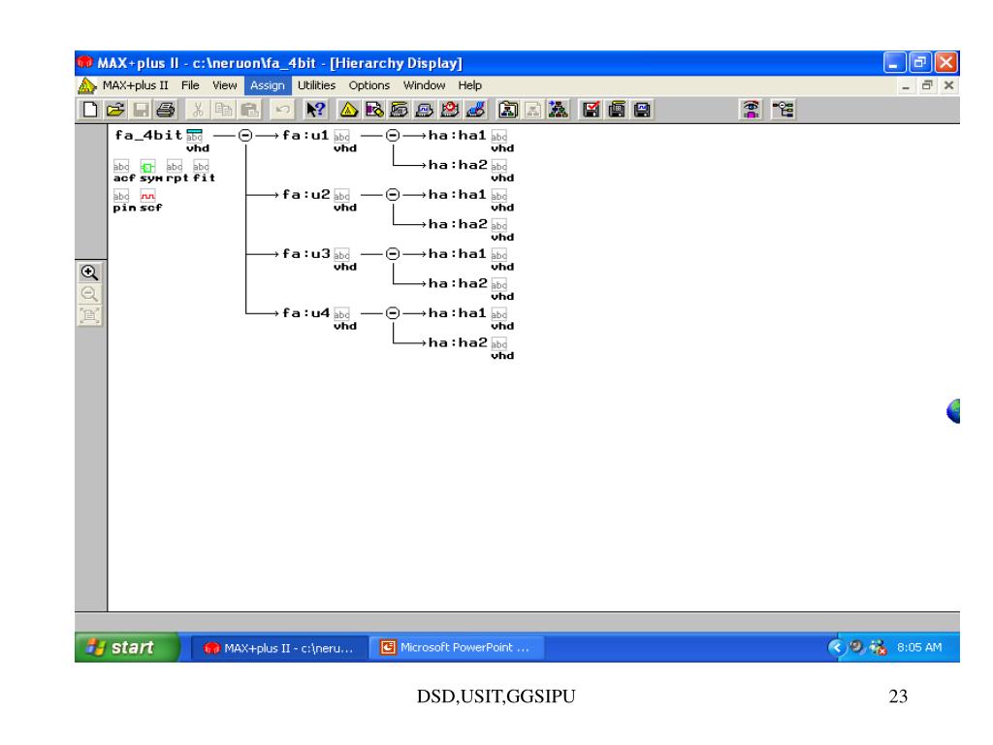Open the Timing Analyzer icon with clock

tap(450, 110)
